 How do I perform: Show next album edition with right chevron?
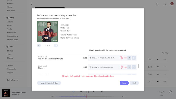point(56,45)
